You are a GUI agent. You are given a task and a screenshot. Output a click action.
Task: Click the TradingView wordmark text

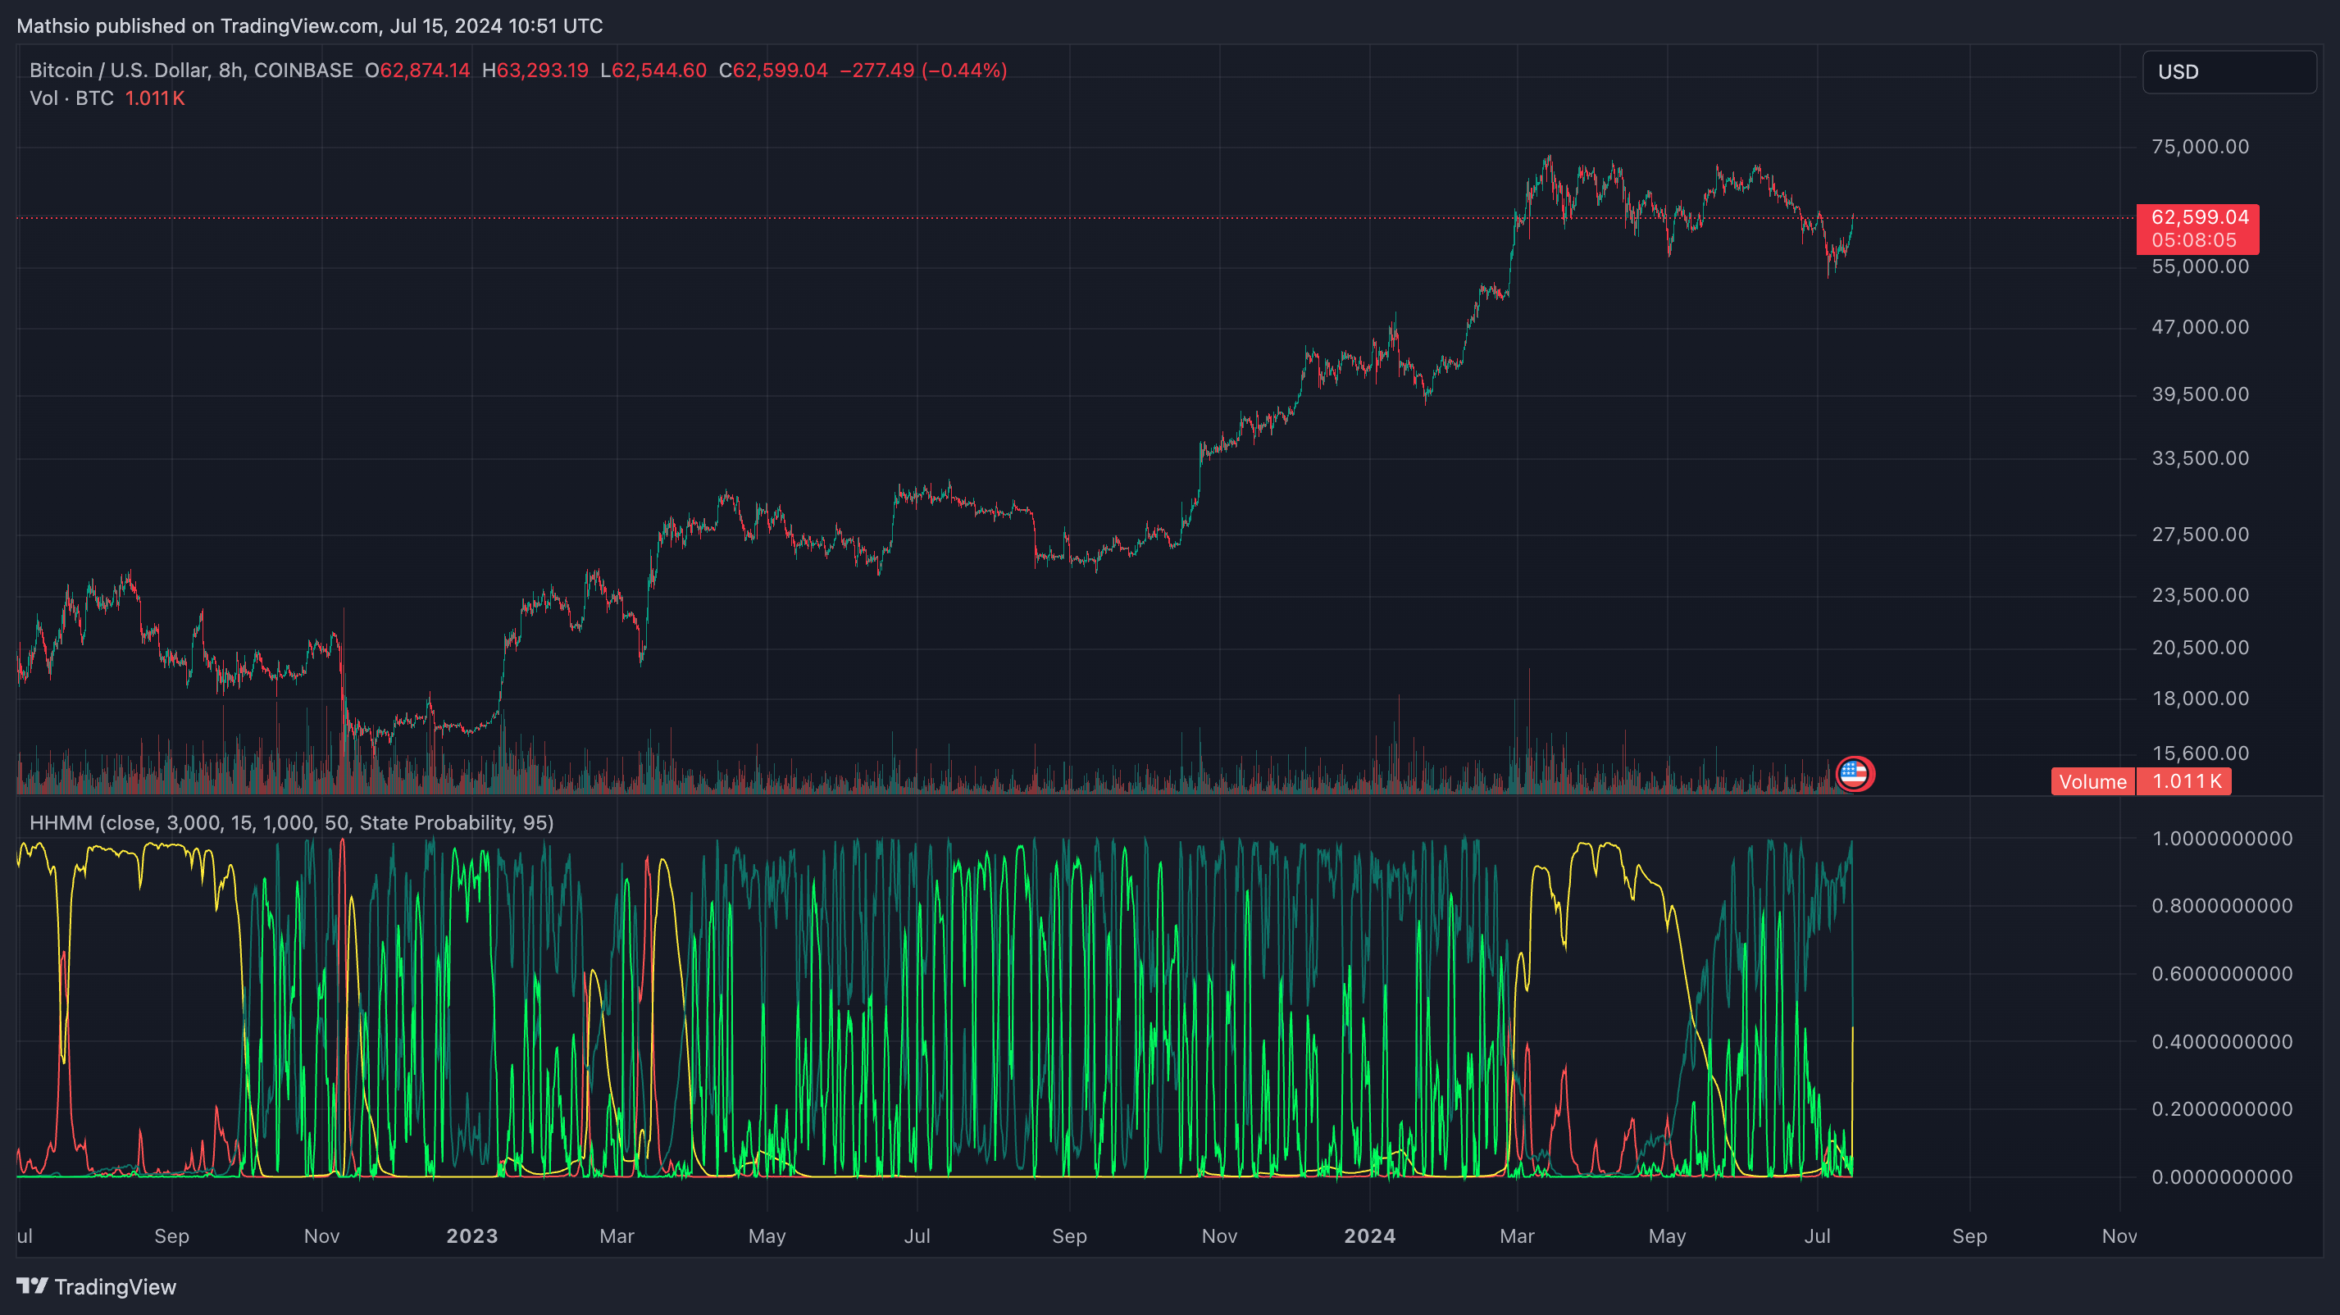(x=116, y=1287)
